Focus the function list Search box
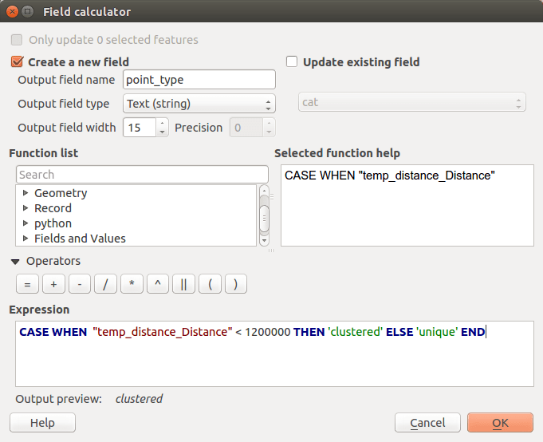543x442 pixels. pyautogui.click(x=142, y=175)
